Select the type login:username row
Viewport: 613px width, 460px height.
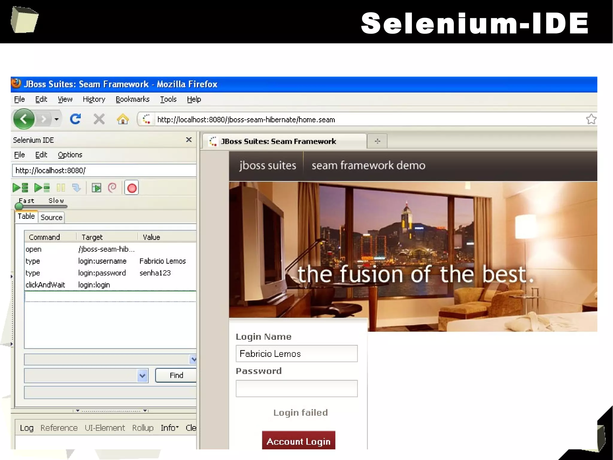(x=110, y=261)
